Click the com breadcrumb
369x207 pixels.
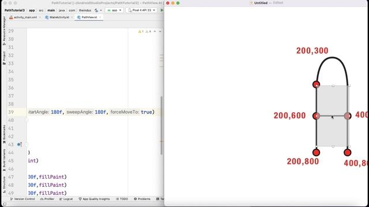pyautogui.click(x=72, y=10)
